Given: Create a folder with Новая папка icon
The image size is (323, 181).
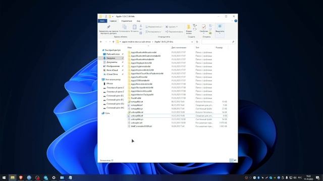Looking at the screenshot, I should click(188, 27).
